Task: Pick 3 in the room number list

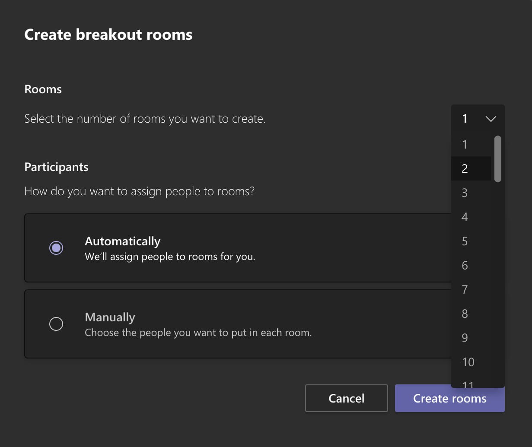Action: point(465,193)
